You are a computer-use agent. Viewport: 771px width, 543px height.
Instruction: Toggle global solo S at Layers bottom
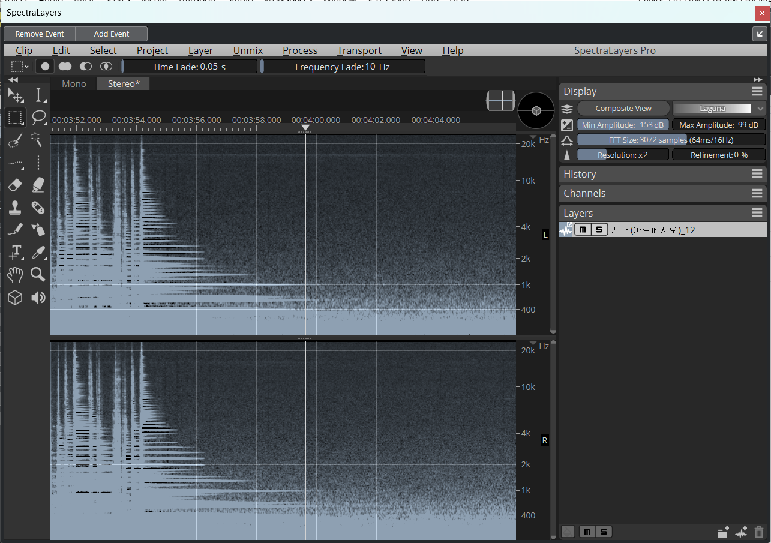click(604, 532)
